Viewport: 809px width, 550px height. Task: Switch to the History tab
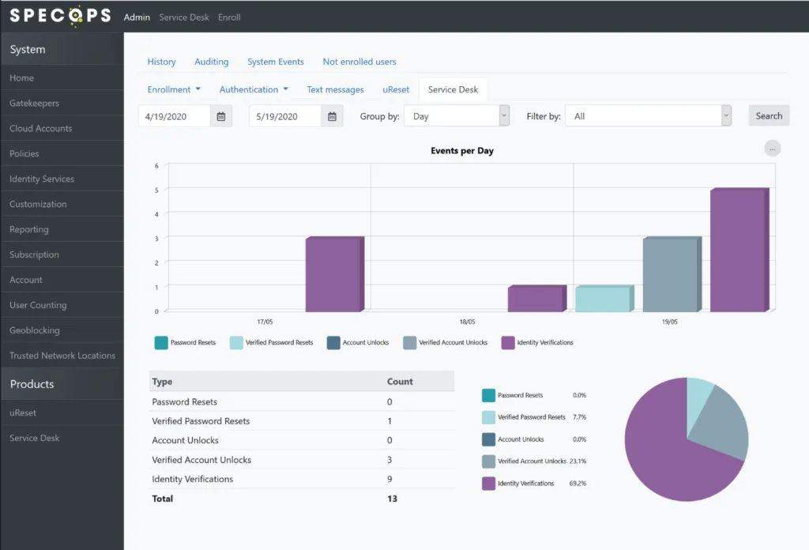click(x=161, y=62)
